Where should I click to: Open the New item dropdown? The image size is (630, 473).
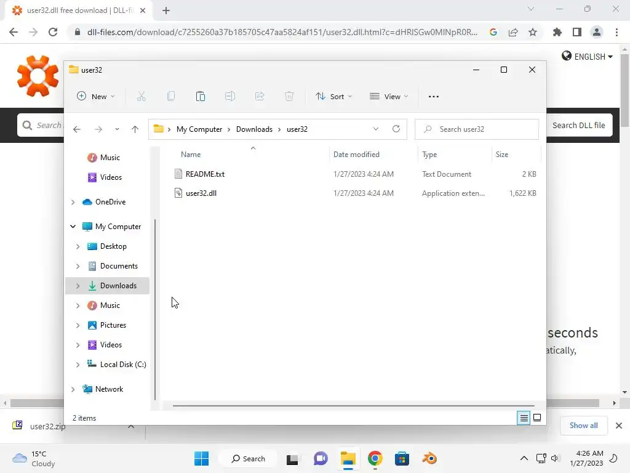(95, 97)
